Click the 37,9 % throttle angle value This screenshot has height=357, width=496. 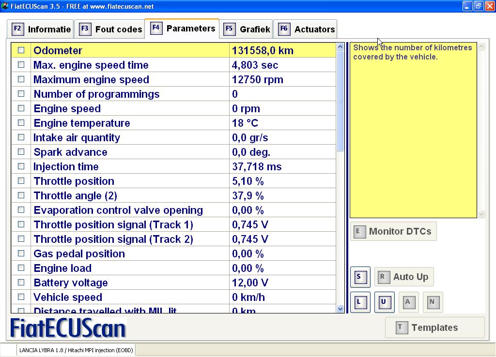248,196
